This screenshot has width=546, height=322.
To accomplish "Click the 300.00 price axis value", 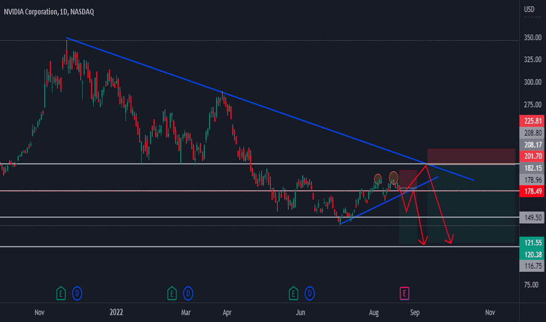I will (533, 82).
